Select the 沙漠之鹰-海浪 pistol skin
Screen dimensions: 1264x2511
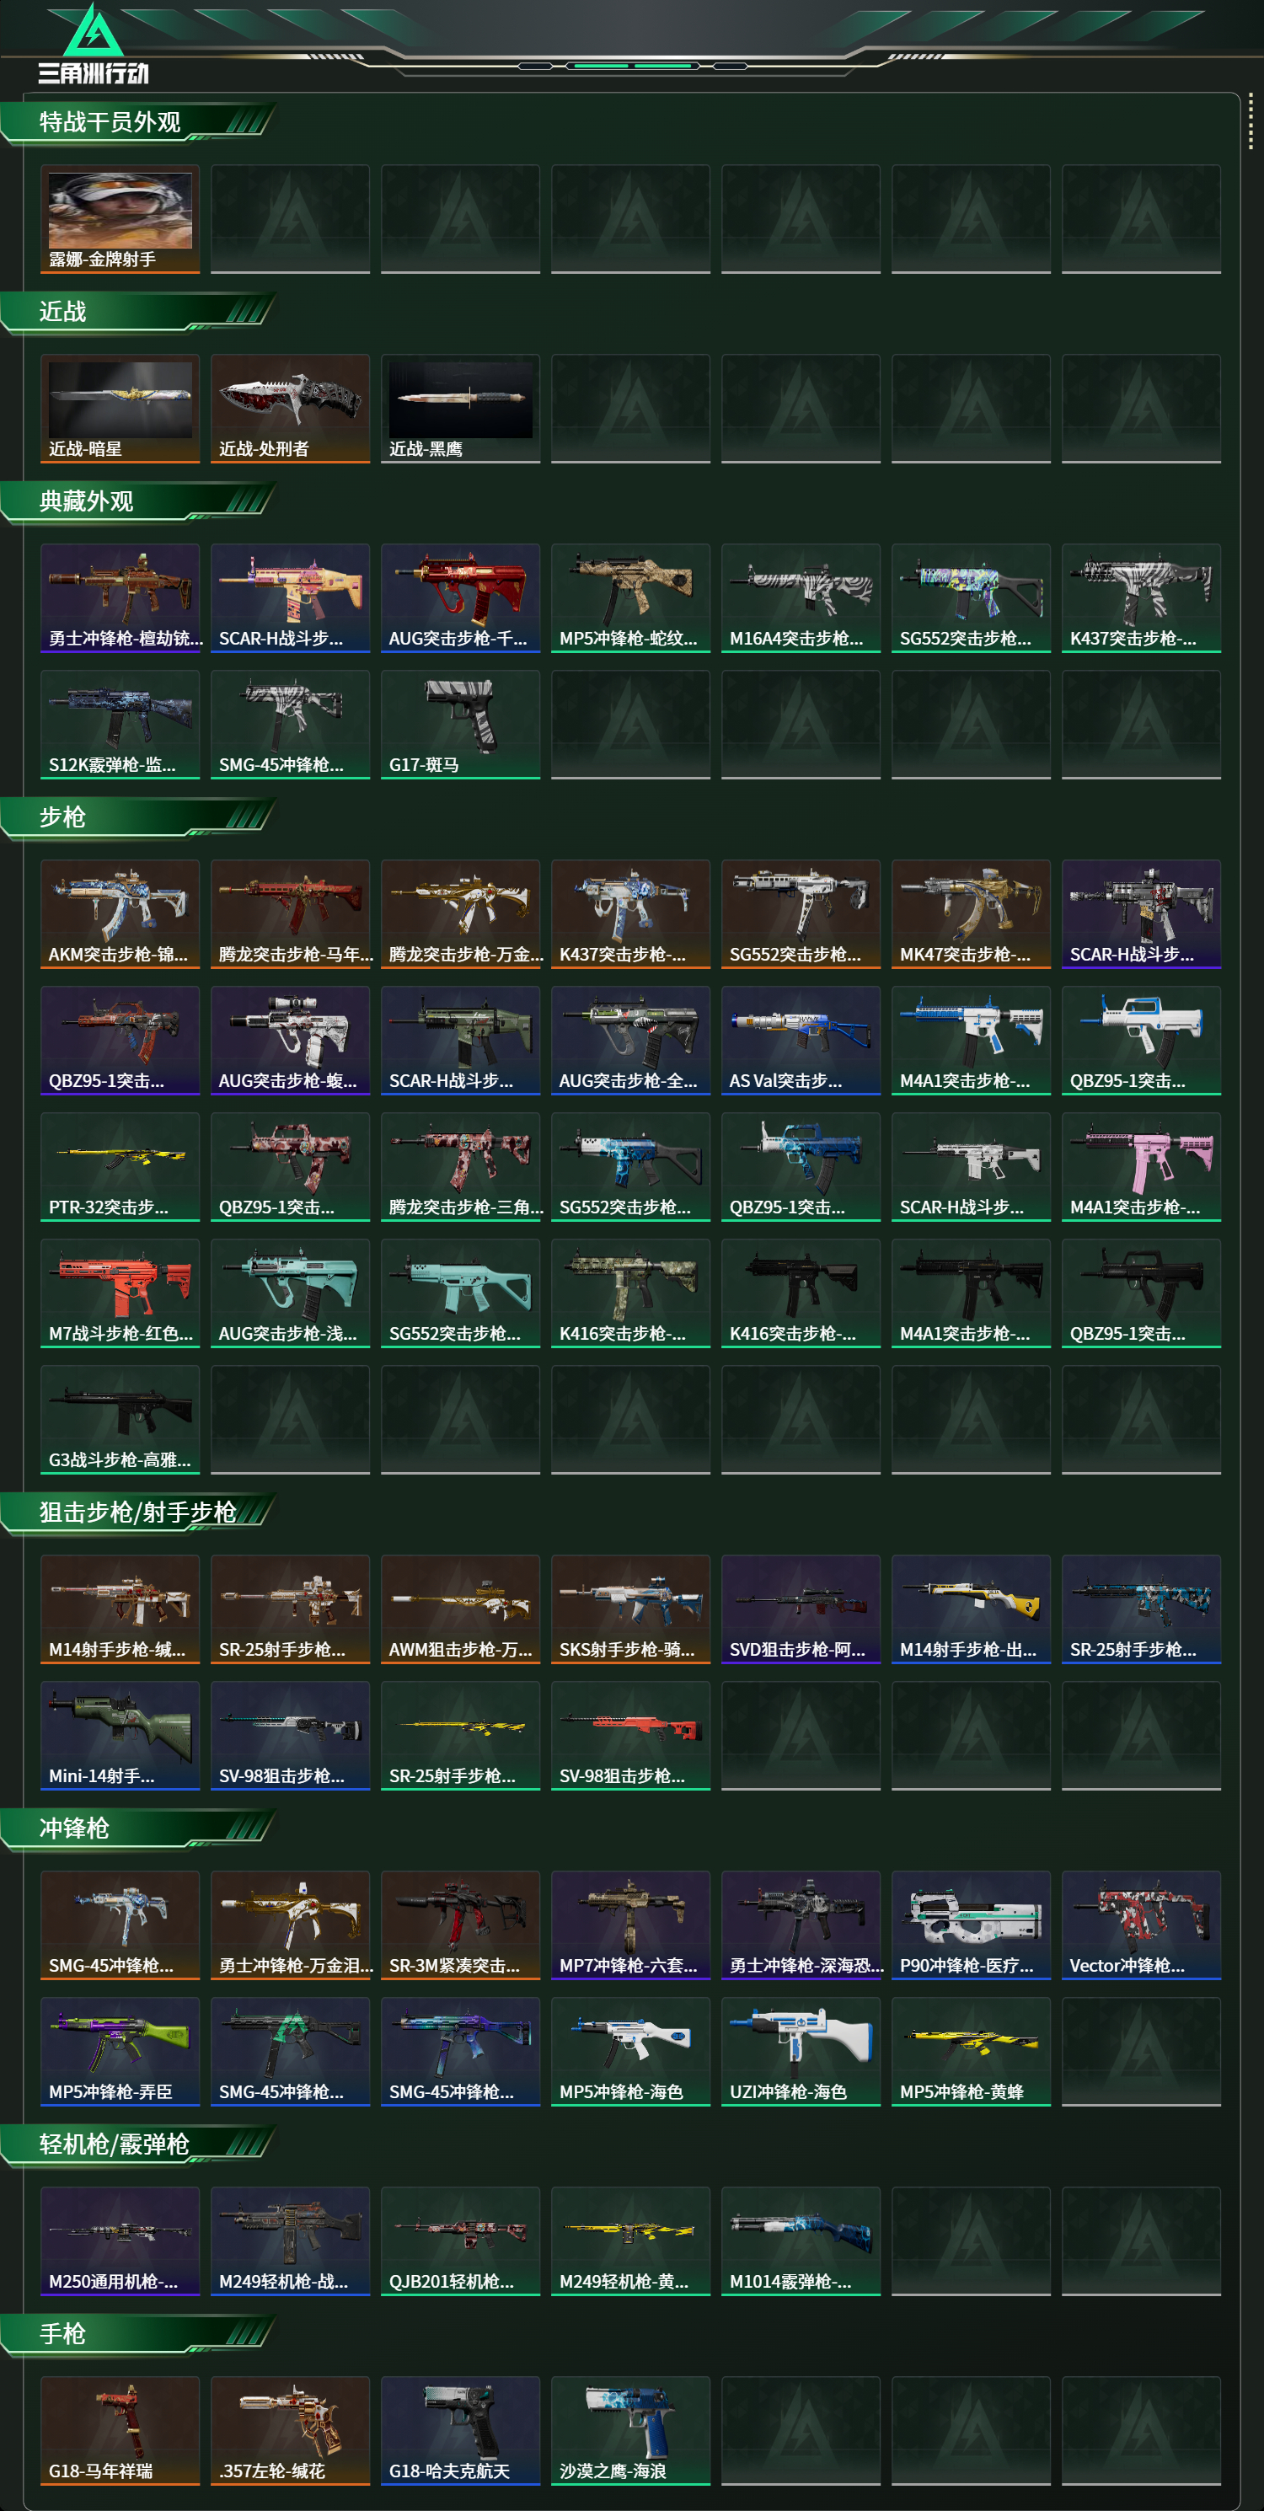(630, 2430)
